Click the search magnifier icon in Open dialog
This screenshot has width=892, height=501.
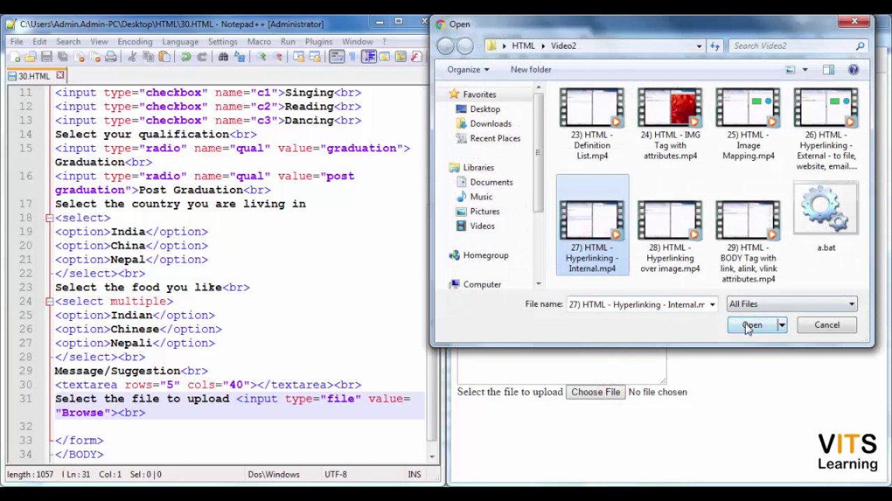pos(860,46)
